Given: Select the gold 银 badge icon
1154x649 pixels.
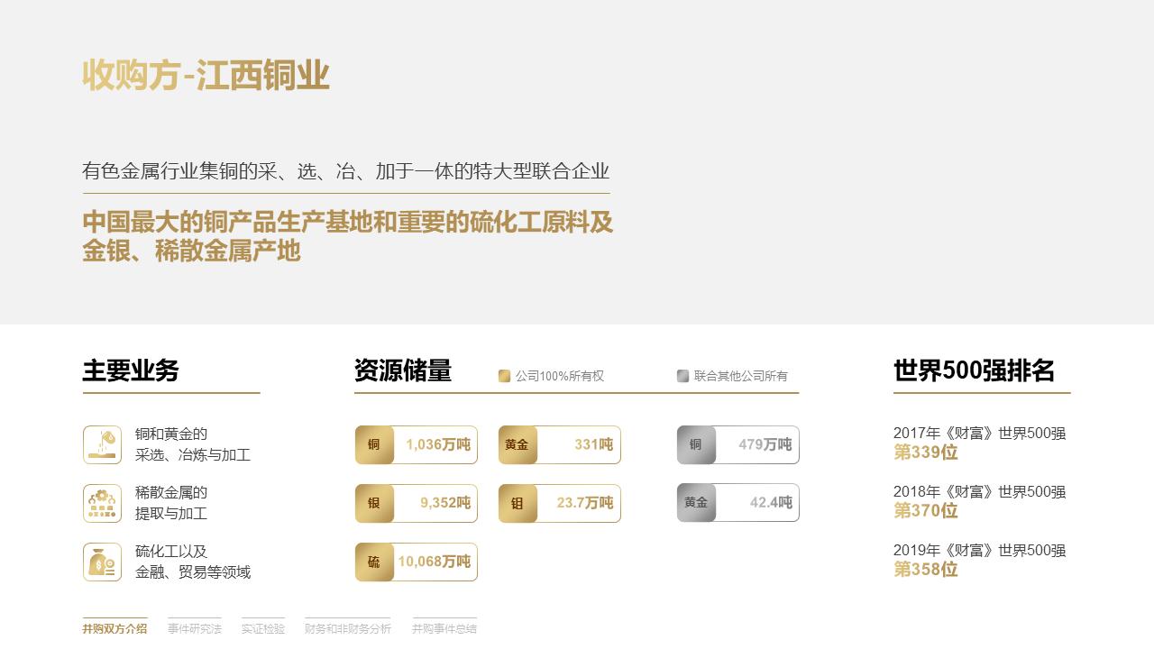Looking at the screenshot, I should point(374,503).
